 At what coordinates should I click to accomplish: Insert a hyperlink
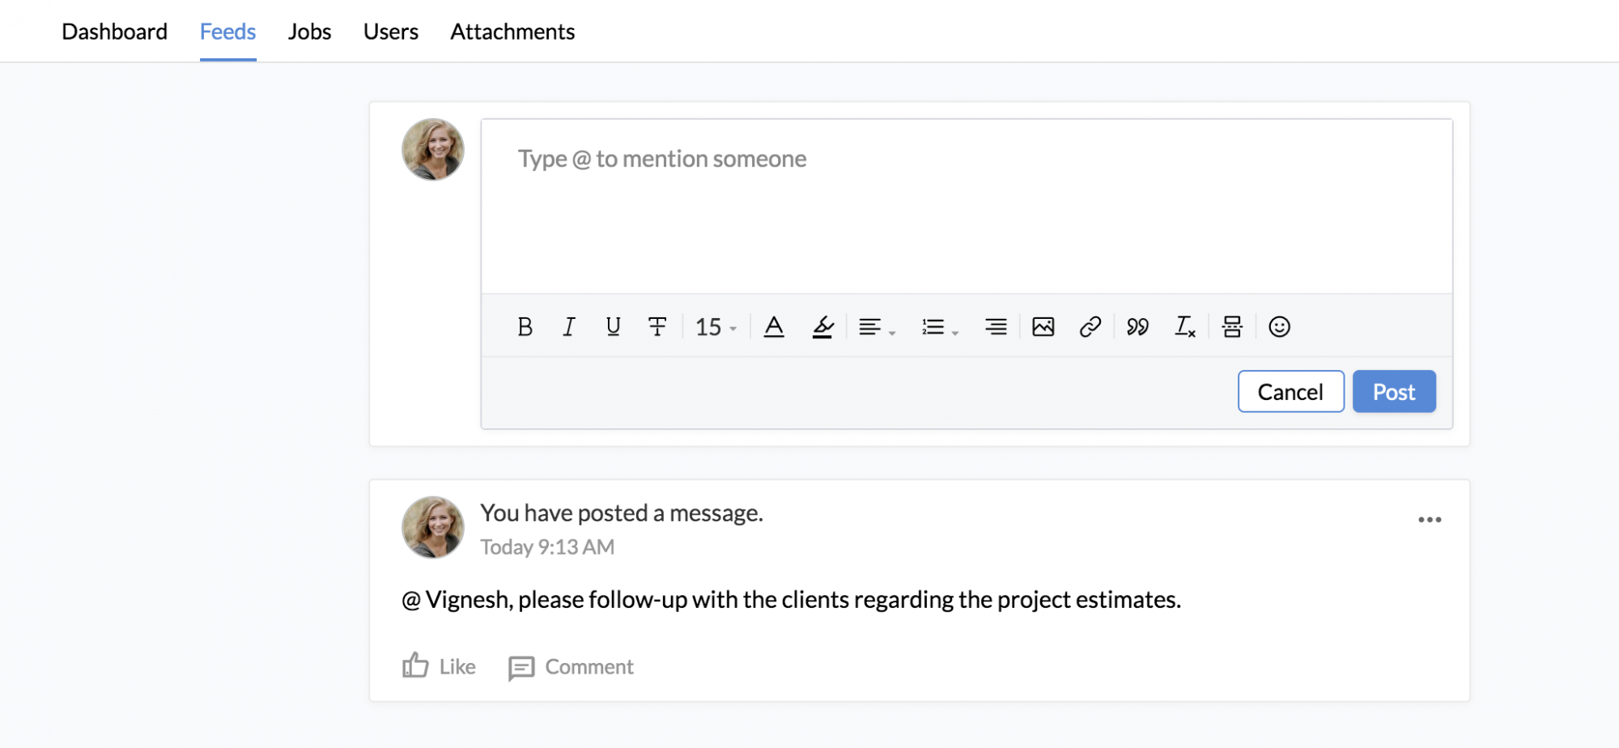(1090, 326)
